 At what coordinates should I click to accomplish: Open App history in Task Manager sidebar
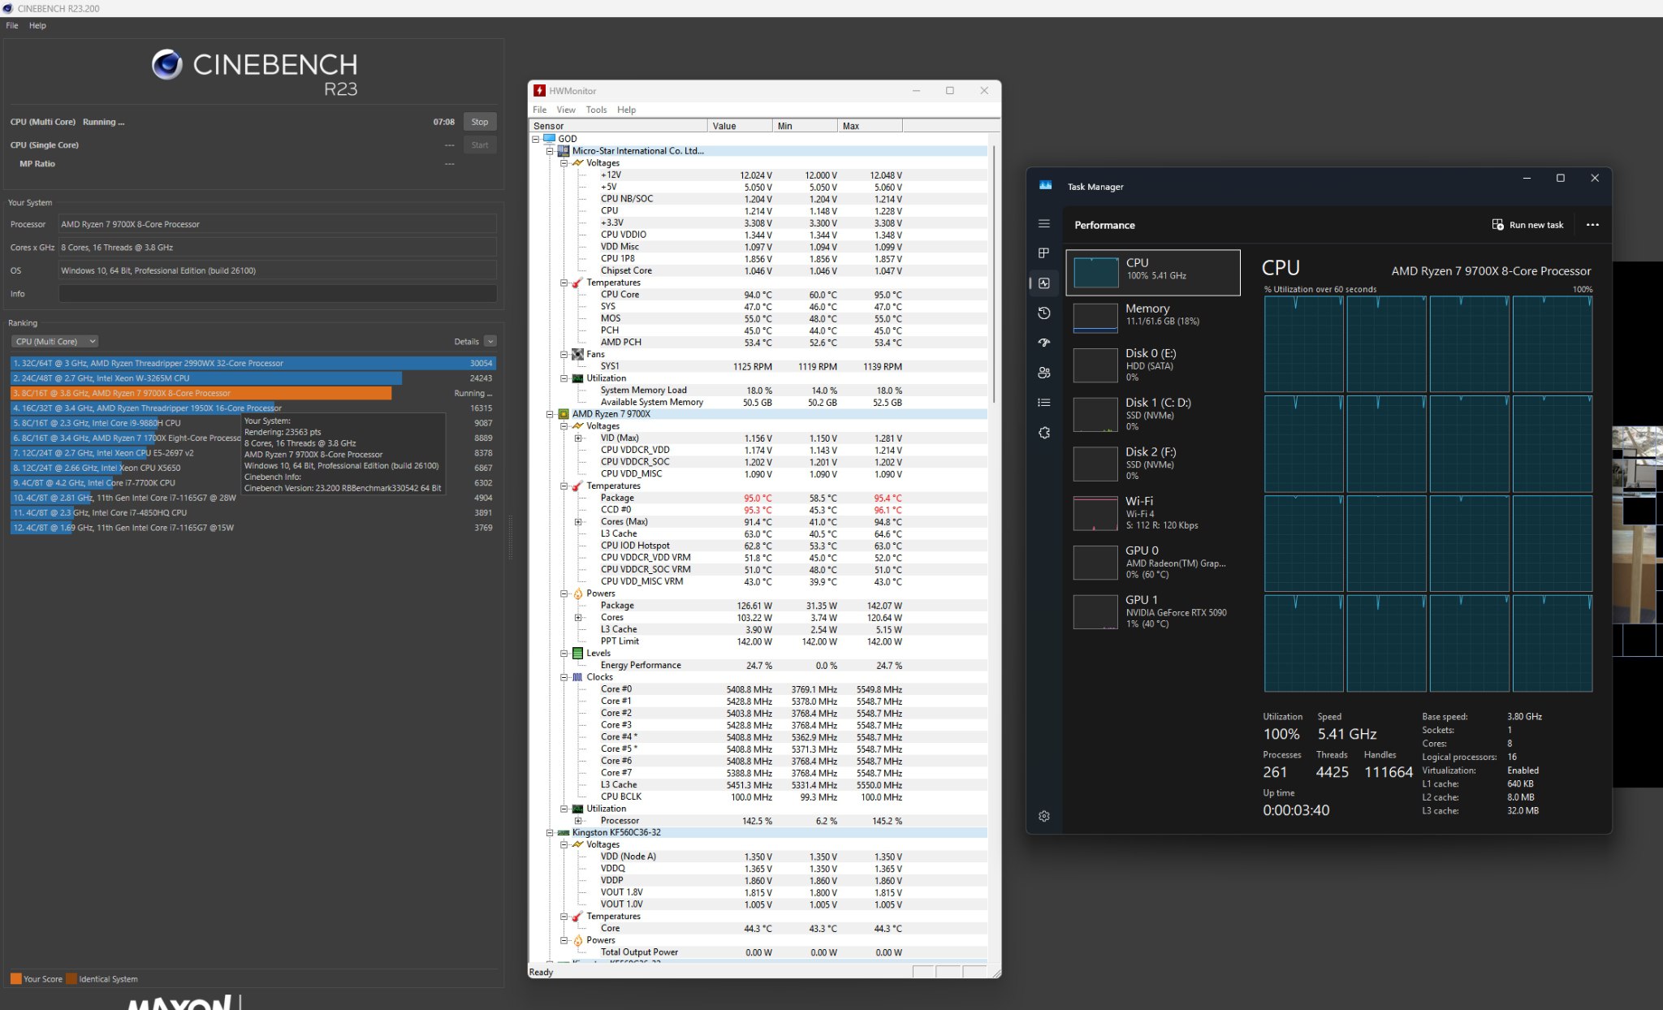click(x=1044, y=313)
